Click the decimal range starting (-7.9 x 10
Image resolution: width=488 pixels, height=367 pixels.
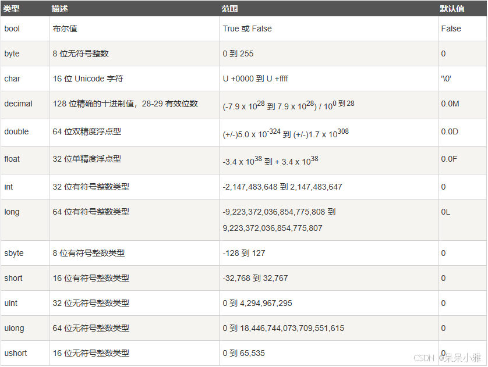pos(288,105)
